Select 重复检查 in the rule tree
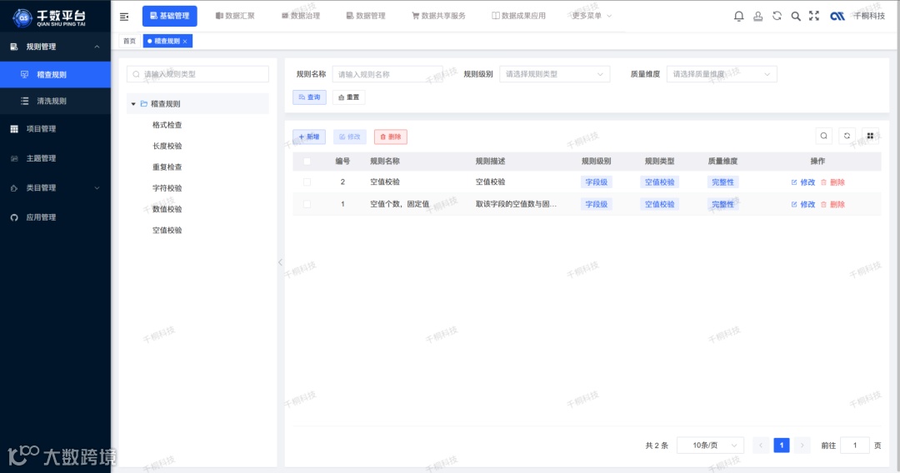The image size is (900, 473). [167, 167]
